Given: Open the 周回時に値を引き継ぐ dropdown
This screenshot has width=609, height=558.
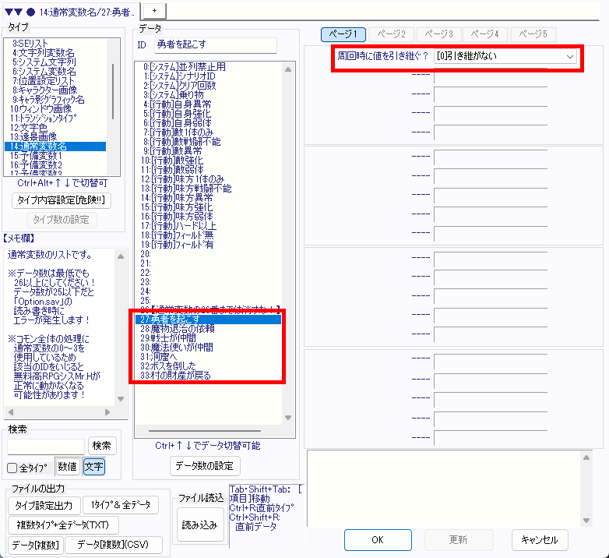Looking at the screenshot, I should [x=505, y=56].
